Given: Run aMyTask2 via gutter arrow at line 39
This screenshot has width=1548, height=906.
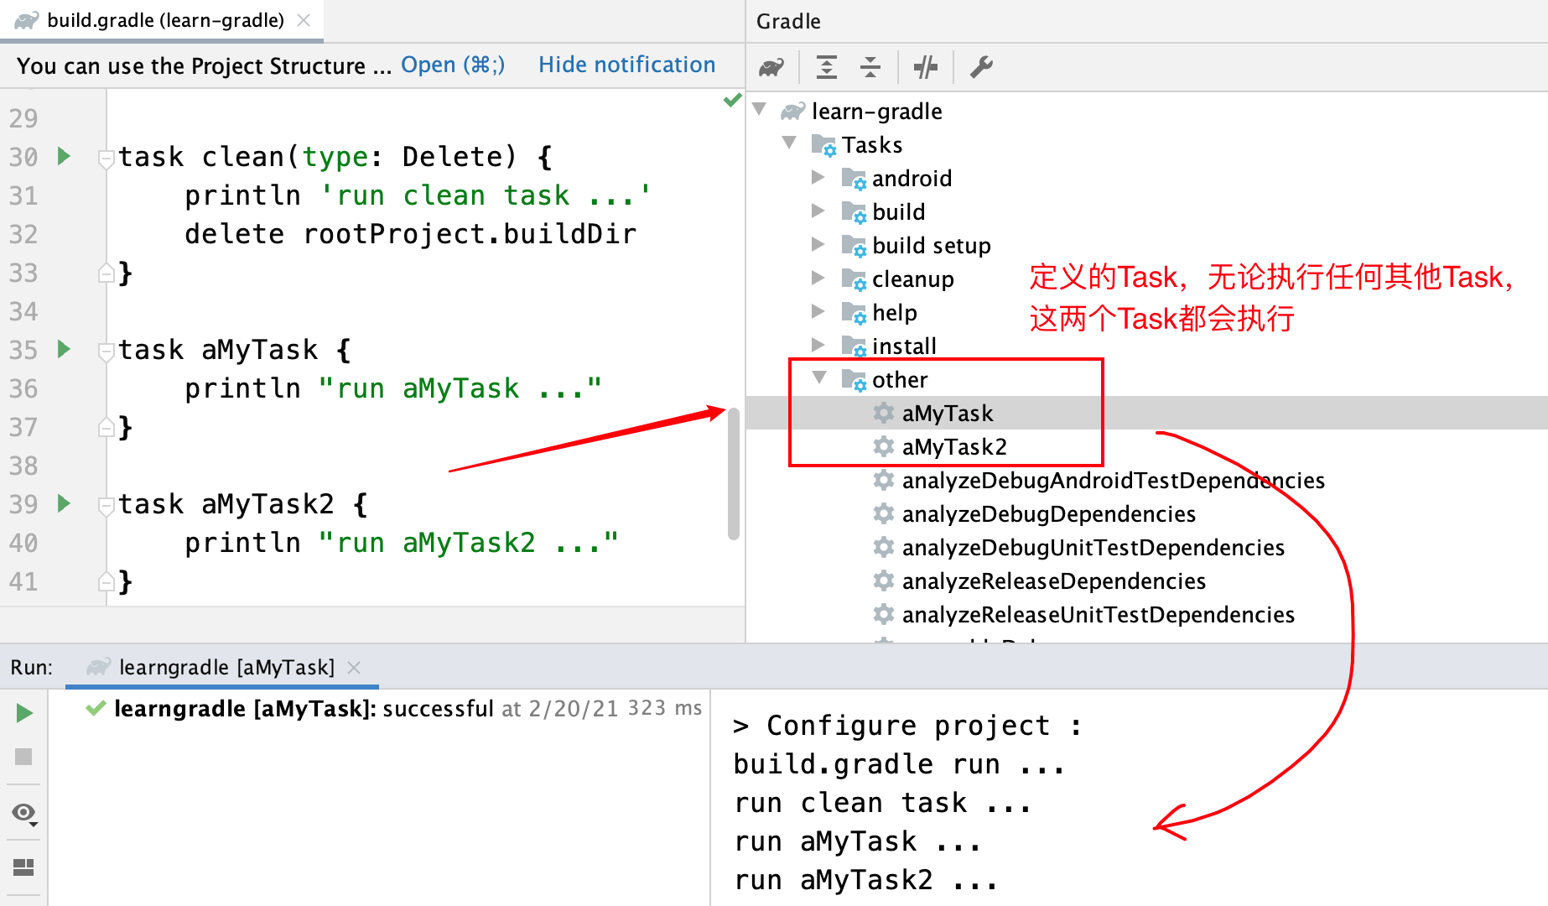Looking at the screenshot, I should (x=64, y=503).
